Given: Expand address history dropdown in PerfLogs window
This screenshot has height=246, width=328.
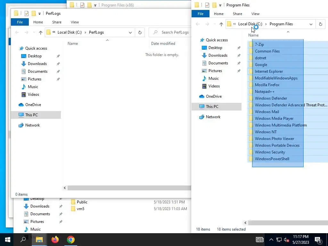Looking at the screenshot, I should (x=130, y=33).
